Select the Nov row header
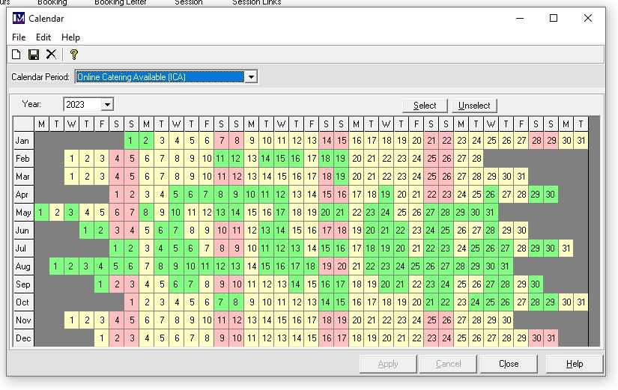The height and width of the screenshot is (390, 618). [x=24, y=320]
